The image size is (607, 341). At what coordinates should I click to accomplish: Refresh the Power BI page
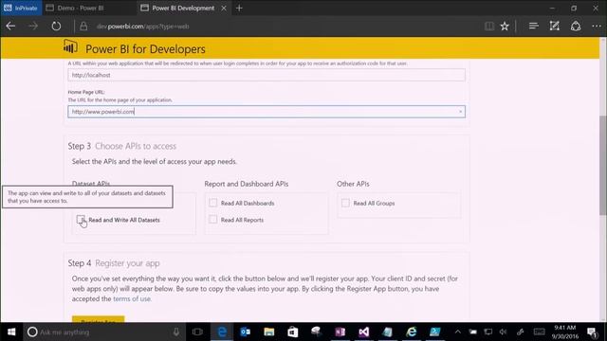point(56,27)
